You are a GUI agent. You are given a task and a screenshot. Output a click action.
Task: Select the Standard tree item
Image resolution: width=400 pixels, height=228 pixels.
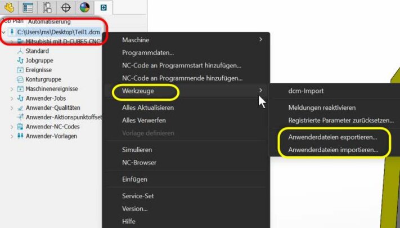(37, 51)
